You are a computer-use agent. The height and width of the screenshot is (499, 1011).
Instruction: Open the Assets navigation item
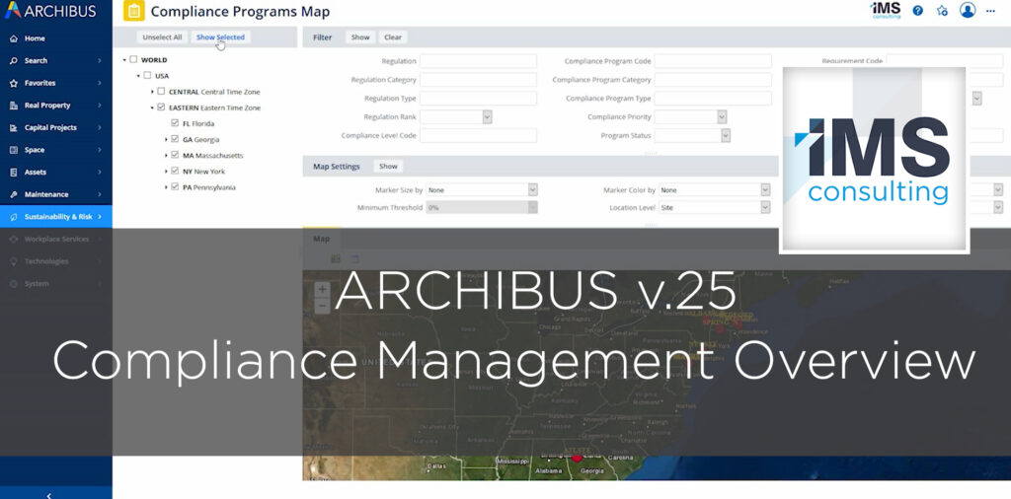click(x=56, y=172)
